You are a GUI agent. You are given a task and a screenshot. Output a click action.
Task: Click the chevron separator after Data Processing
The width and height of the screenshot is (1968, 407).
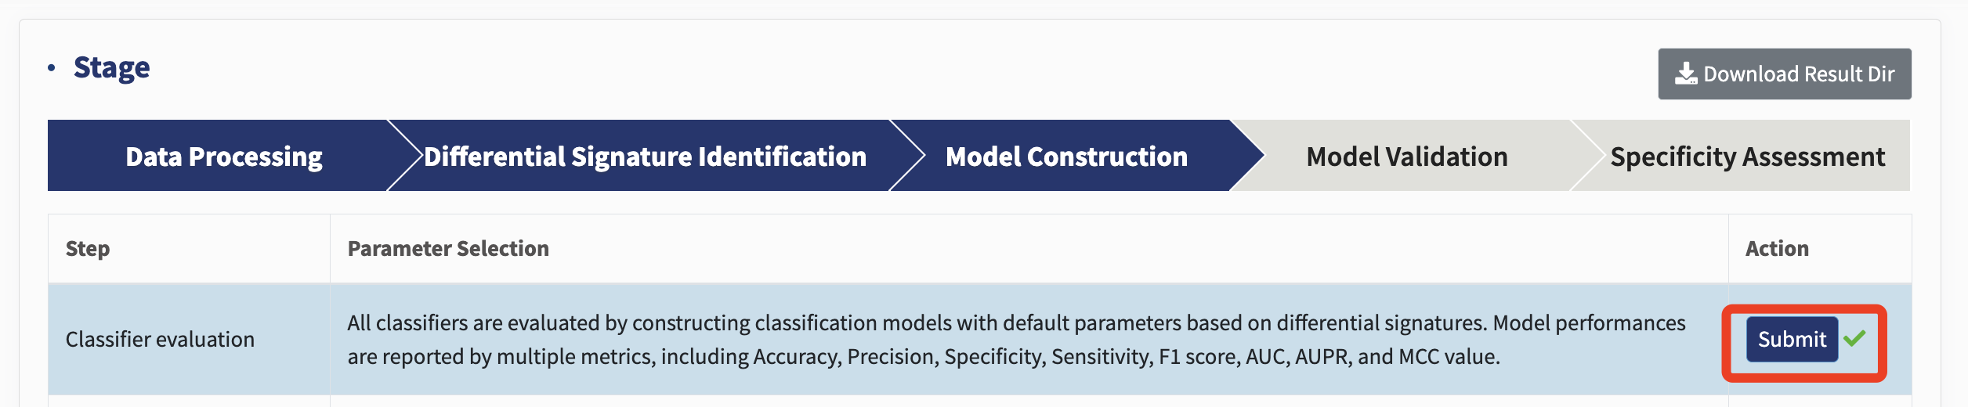click(405, 155)
